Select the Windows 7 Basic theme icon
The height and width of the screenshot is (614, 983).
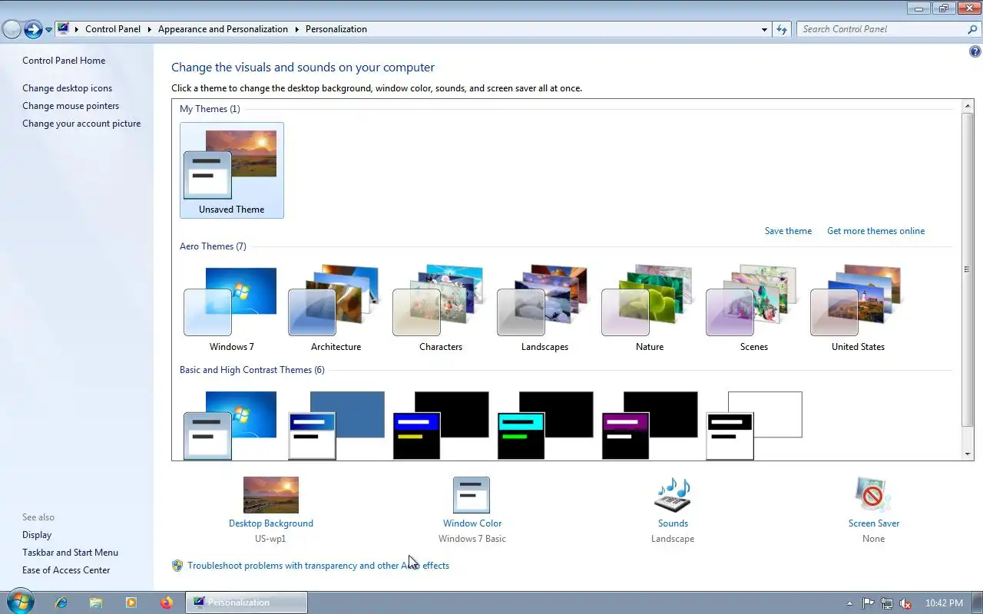click(230, 425)
